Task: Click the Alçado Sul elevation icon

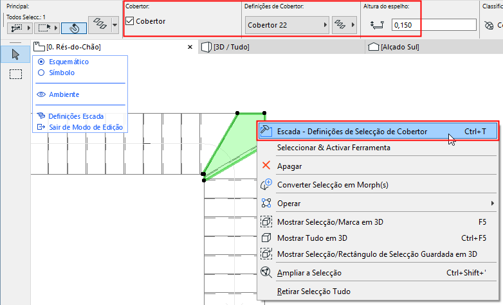Action: 374,47
